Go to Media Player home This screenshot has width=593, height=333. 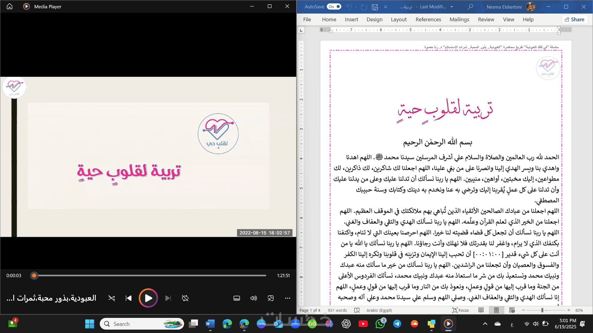(10, 6)
